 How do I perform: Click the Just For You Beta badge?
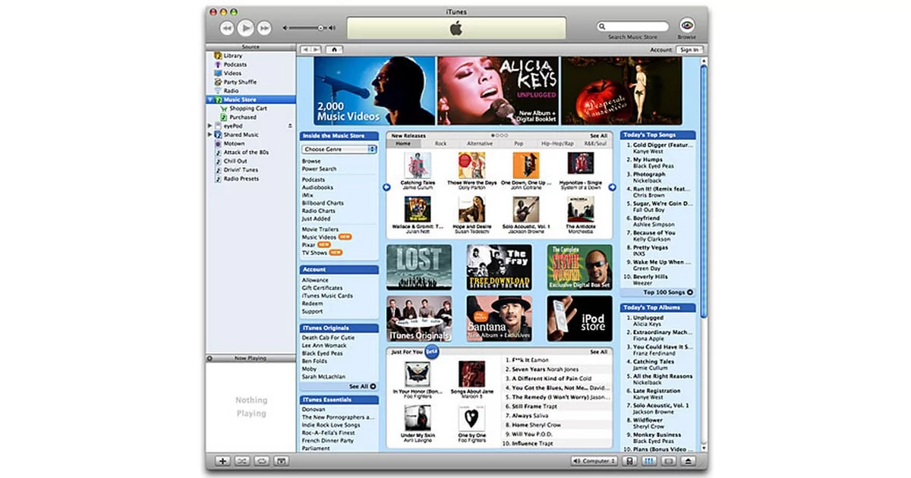pyautogui.click(x=432, y=351)
